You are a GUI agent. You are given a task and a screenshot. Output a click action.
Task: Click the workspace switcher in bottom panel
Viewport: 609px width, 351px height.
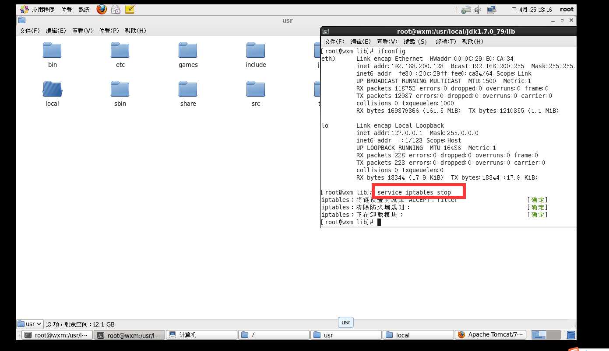546,335
